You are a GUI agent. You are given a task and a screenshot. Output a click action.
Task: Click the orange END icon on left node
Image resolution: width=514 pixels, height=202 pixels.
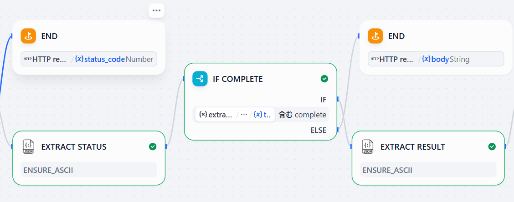click(28, 36)
